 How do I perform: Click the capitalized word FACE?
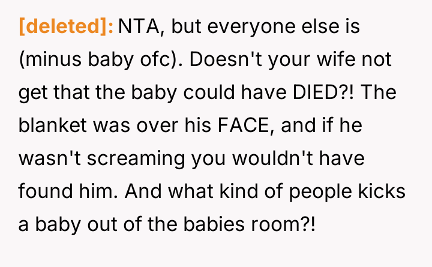tap(219, 127)
